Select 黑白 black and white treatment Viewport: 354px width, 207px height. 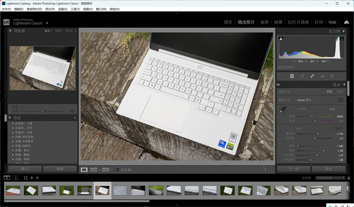[341, 91]
